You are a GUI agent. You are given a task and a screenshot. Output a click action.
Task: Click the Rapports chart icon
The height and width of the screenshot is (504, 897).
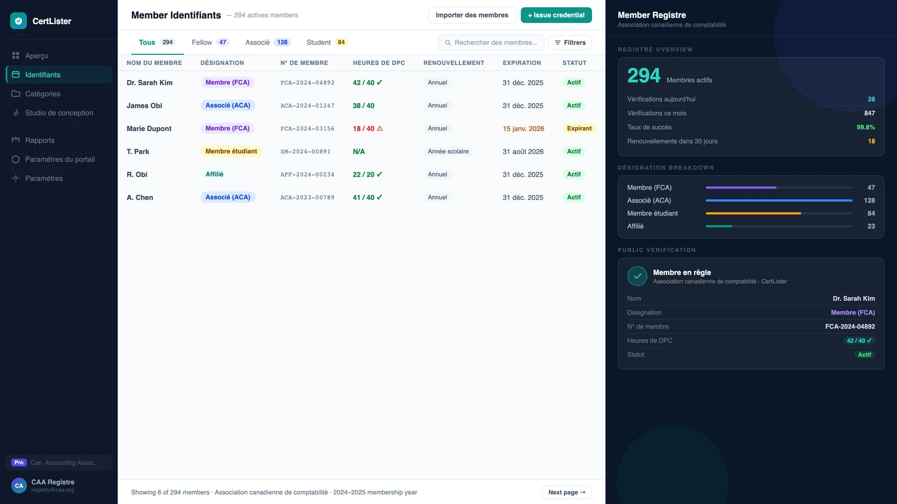pos(16,140)
